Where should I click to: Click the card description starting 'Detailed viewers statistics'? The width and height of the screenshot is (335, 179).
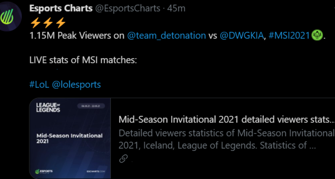point(227,139)
